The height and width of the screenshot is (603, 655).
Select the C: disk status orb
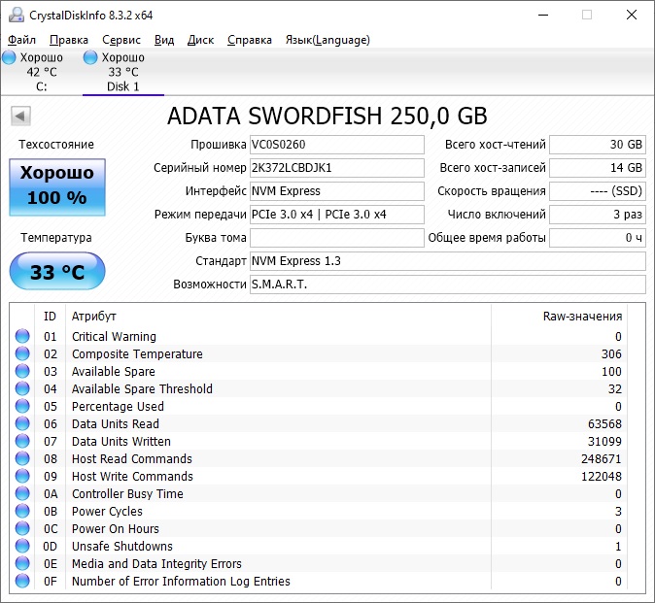click(x=9, y=57)
